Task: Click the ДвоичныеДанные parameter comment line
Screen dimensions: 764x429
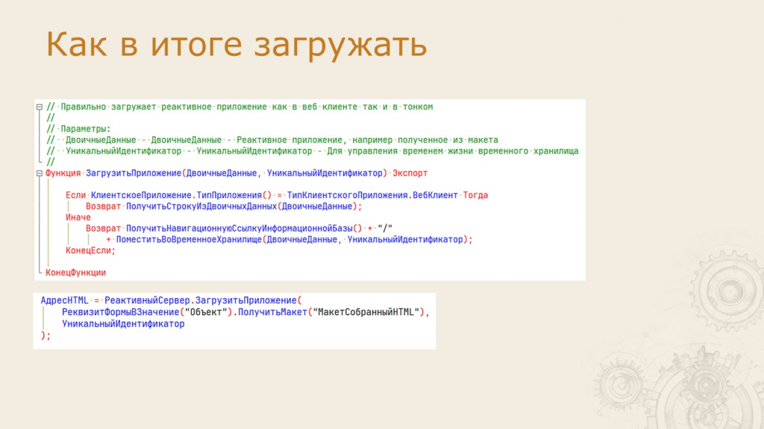Action: pyautogui.click(x=272, y=140)
